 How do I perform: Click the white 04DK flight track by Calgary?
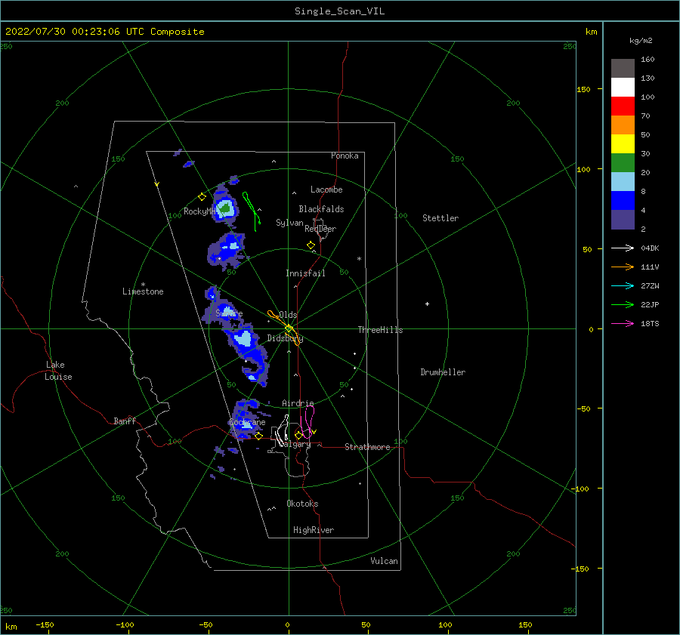[x=283, y=430]
